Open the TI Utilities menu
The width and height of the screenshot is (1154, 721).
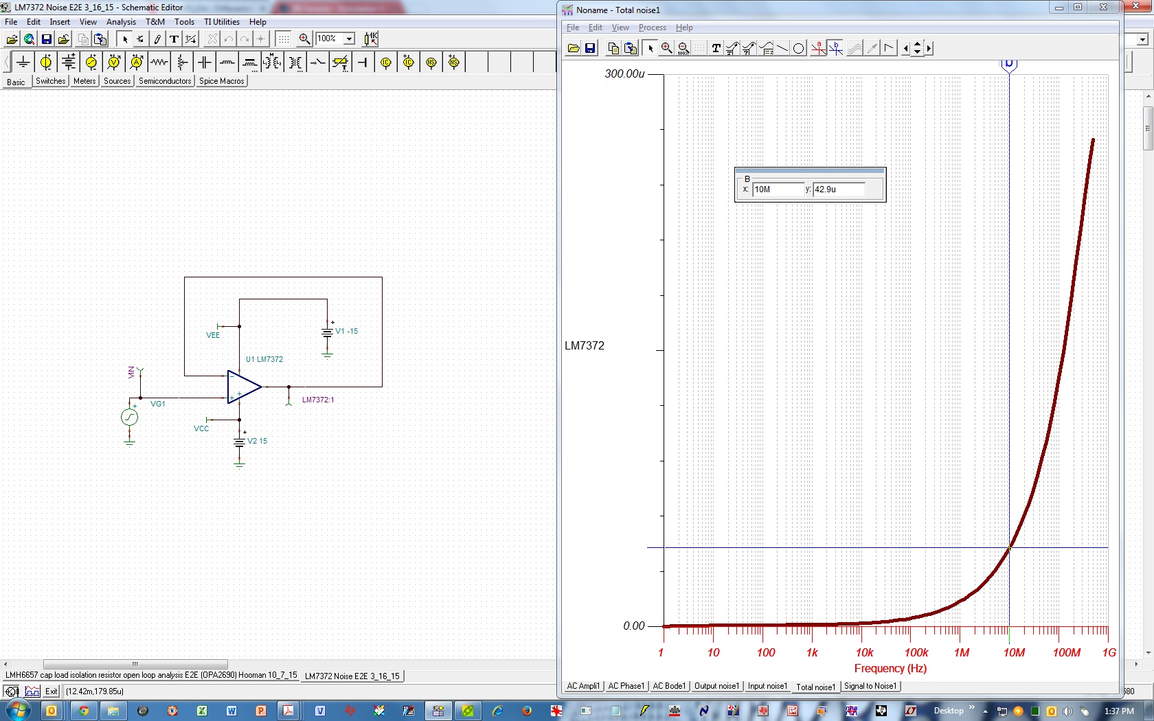222,22
